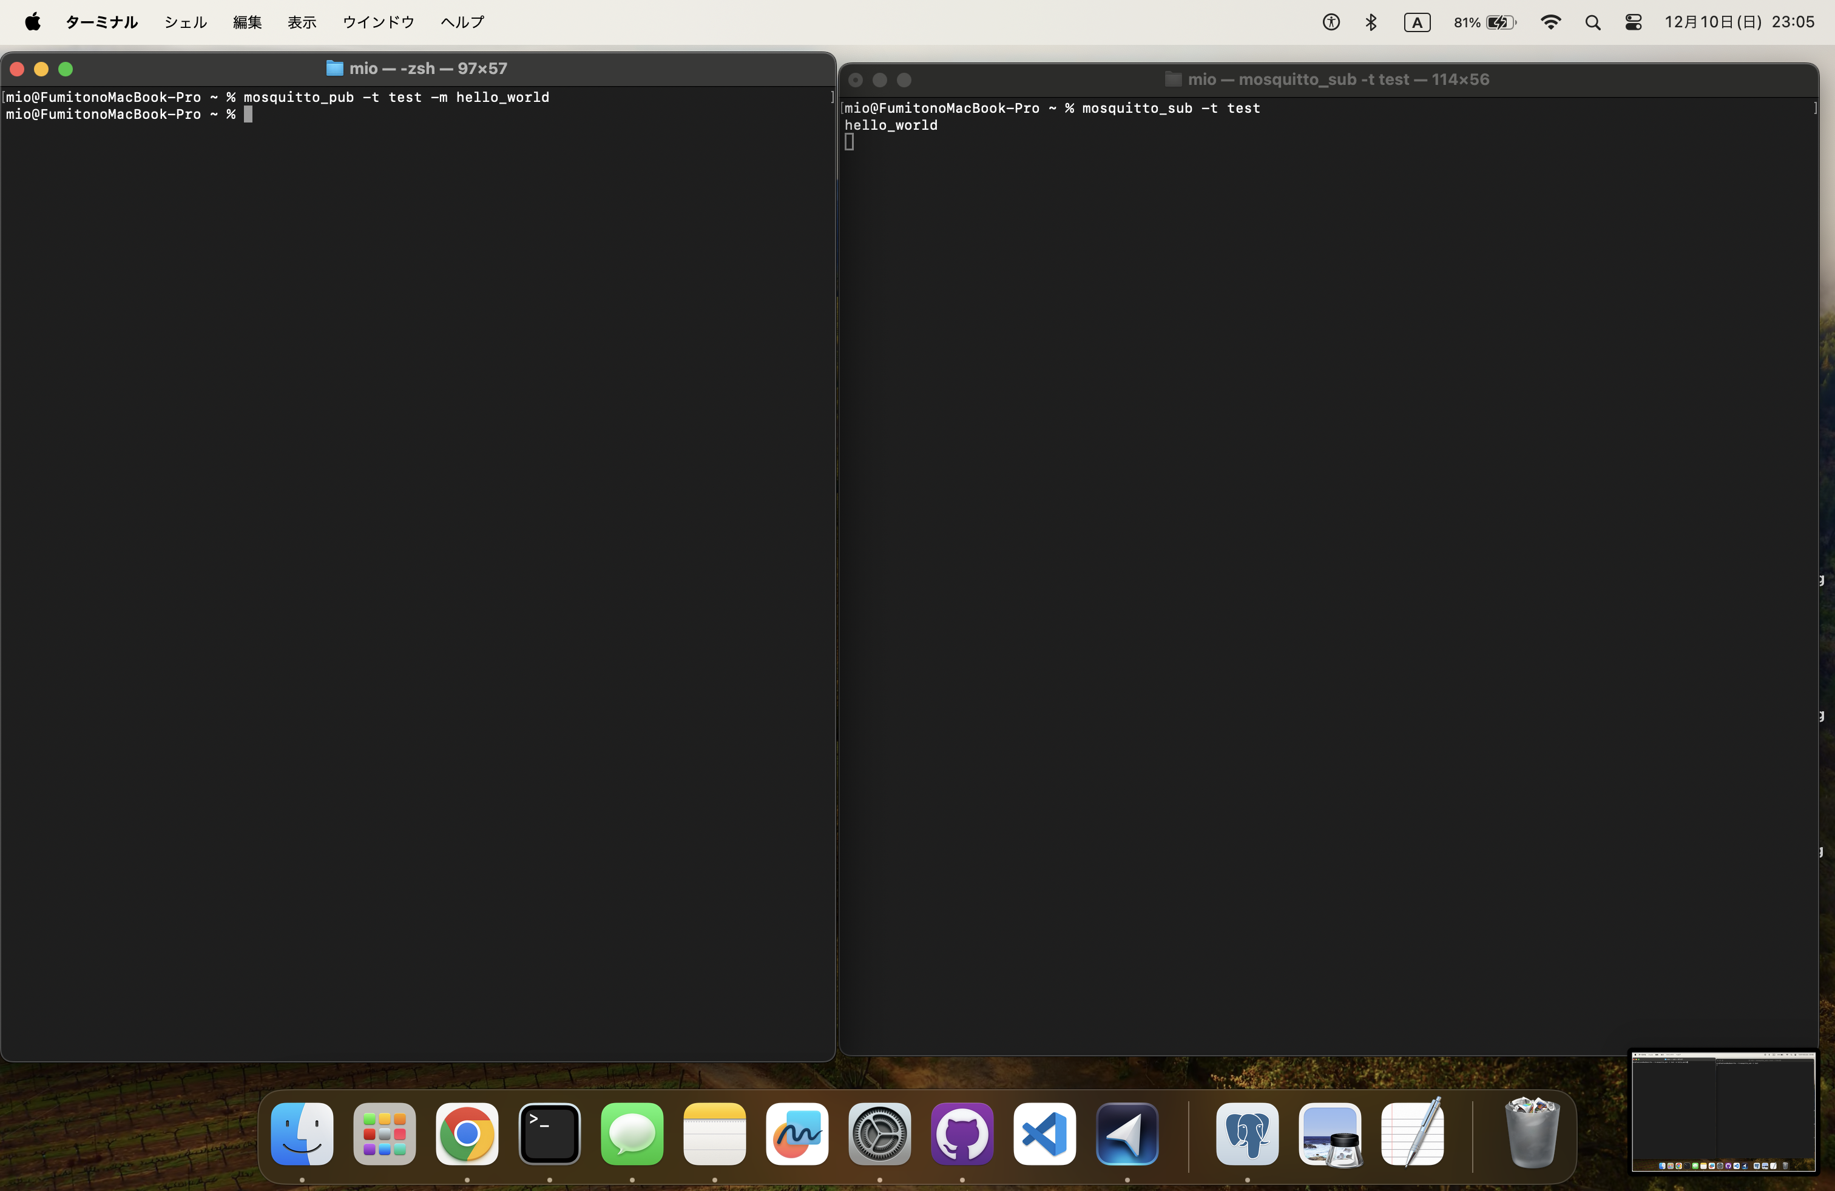Launch Google Chrome from the Dock

(467, 1133)
